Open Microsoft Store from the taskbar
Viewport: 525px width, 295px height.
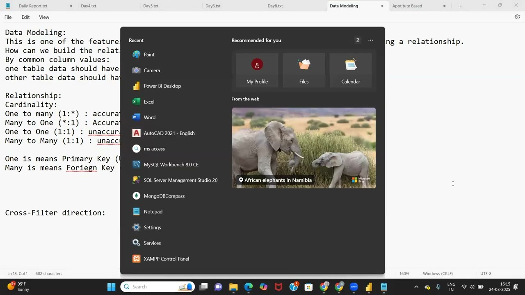click(309, 287)
